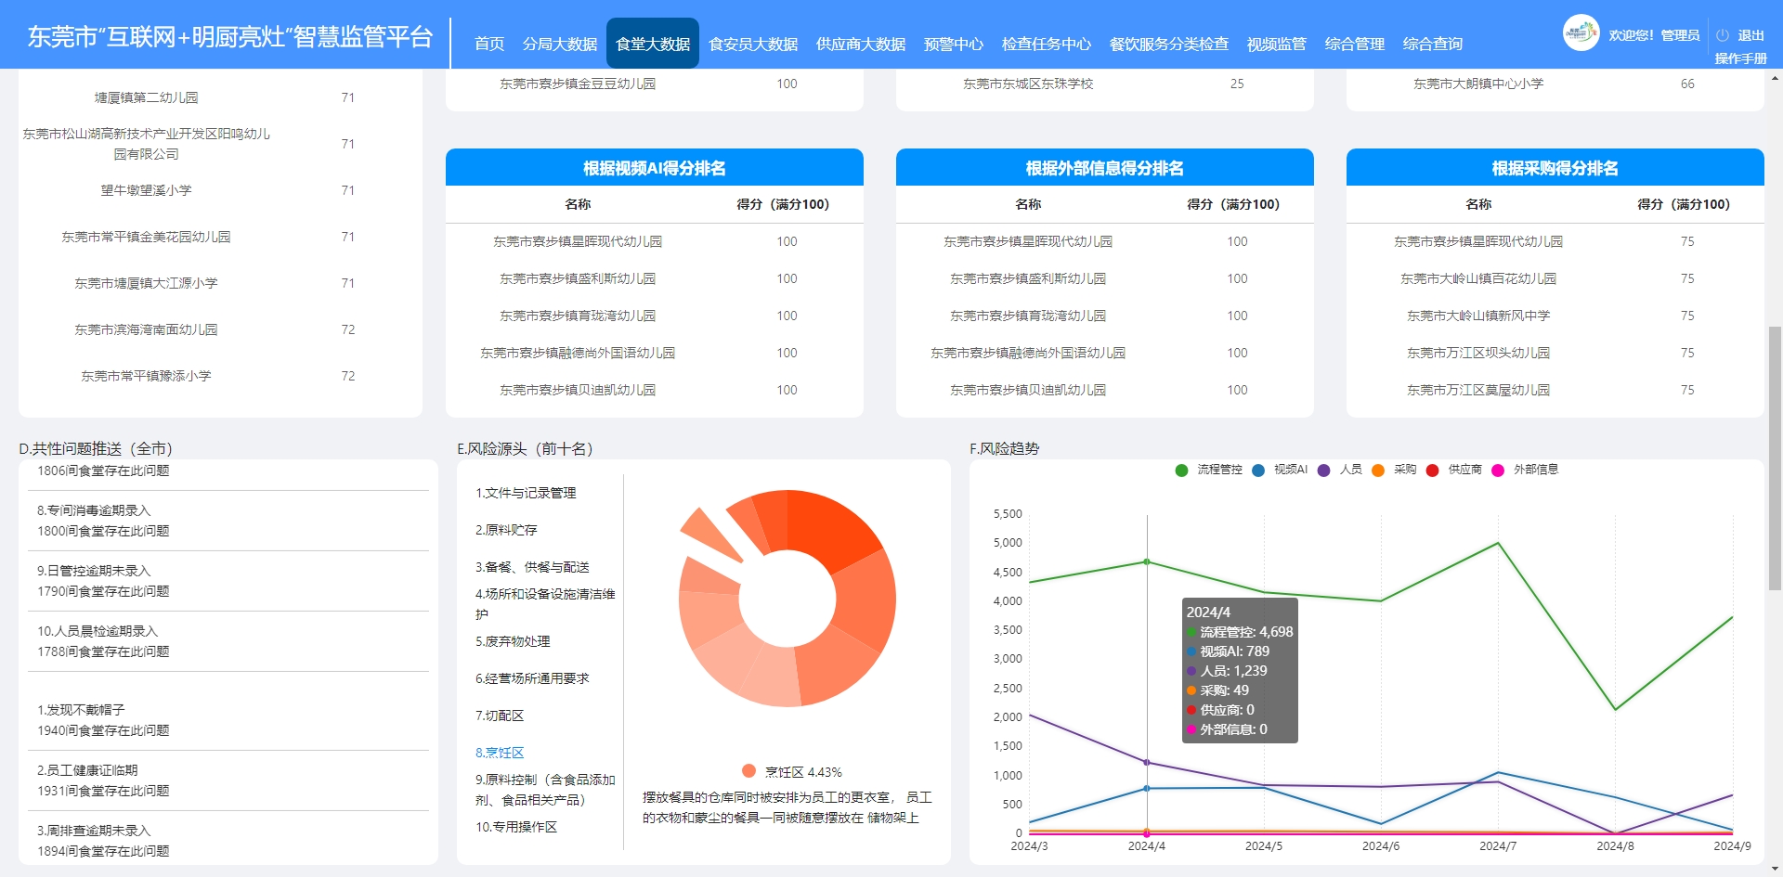The height and width of the screenshot is (877, 1783).
Task: Toggle the red 供应商 legend series
Action: [1454, 470]
